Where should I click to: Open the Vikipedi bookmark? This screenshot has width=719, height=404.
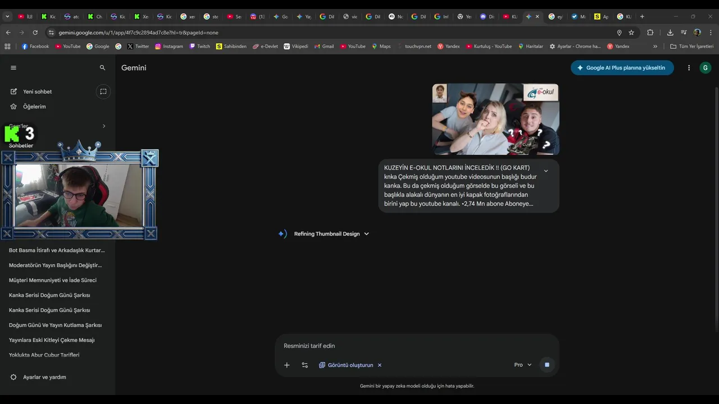tap(296, 47)
